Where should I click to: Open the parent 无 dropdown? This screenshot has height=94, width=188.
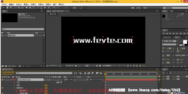click(95, 80)
